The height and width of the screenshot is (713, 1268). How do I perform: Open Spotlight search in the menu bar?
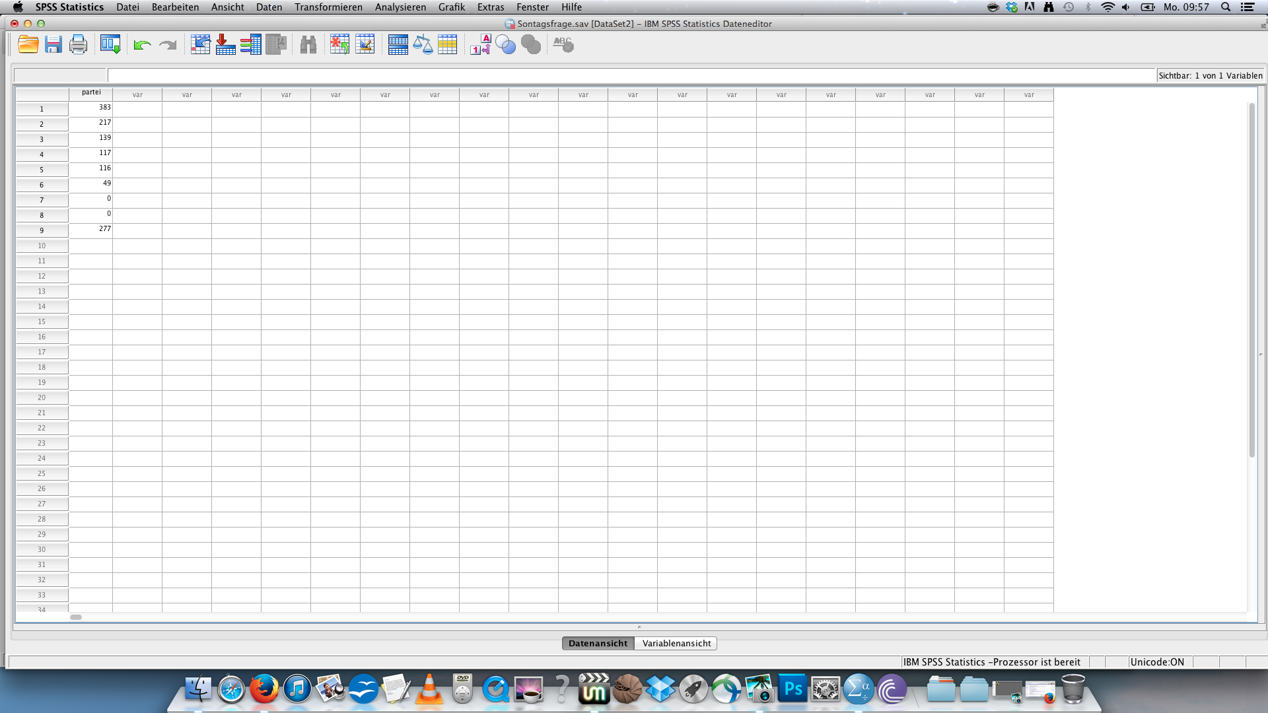[x=1226, y=7]
